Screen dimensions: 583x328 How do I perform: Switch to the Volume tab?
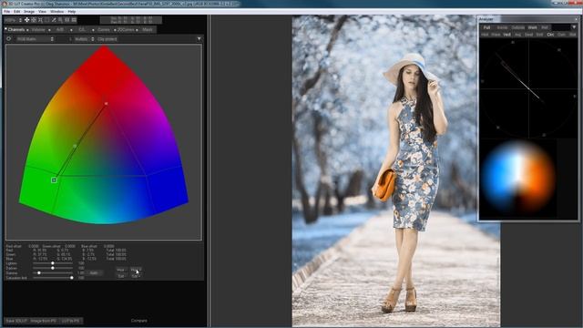[x=38, y=30]
